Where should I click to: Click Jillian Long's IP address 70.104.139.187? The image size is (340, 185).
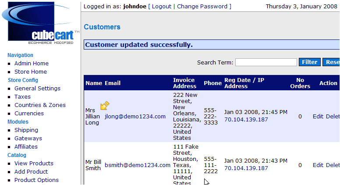tap(246, 120)
